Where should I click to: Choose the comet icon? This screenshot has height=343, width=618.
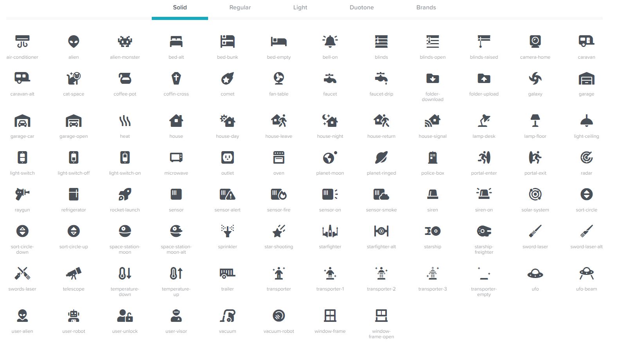pyautogui.click(x=228, y=78)
